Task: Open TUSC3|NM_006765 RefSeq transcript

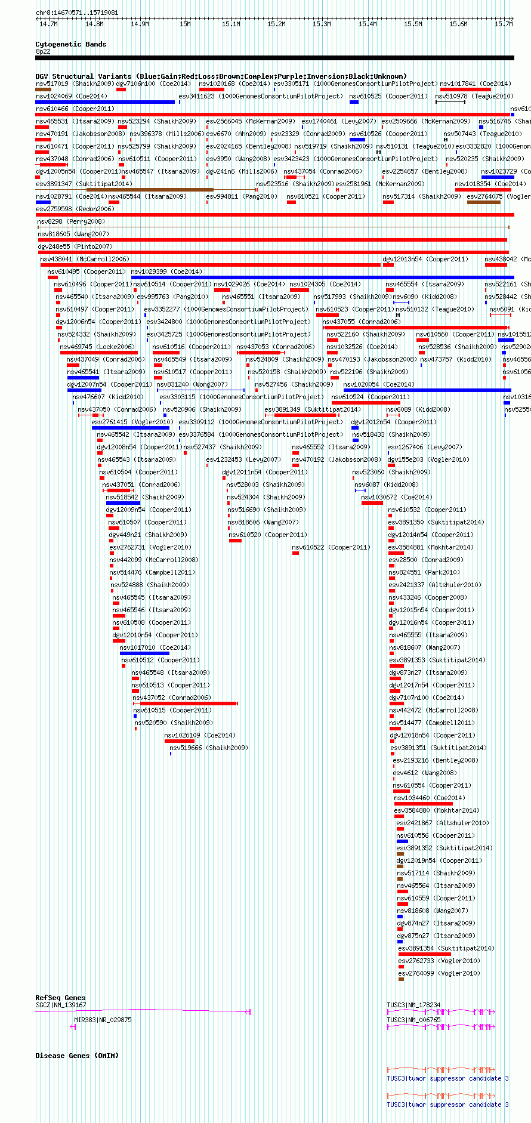Action: 414,1020
